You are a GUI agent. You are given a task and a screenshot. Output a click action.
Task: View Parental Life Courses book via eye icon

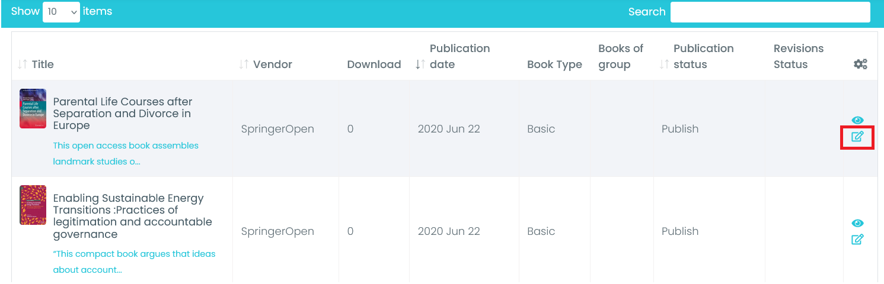tap(857, 121)
